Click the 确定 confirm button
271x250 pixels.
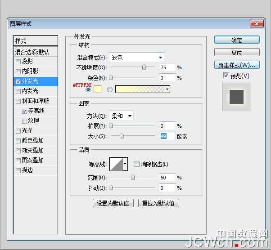tap(237, 40)
